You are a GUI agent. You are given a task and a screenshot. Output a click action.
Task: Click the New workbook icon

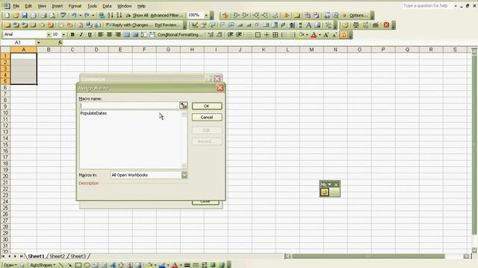pos(7,15)
